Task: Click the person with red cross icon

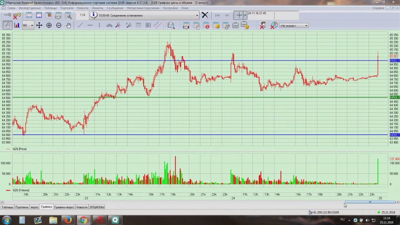Action: click(x=262, y=26)
